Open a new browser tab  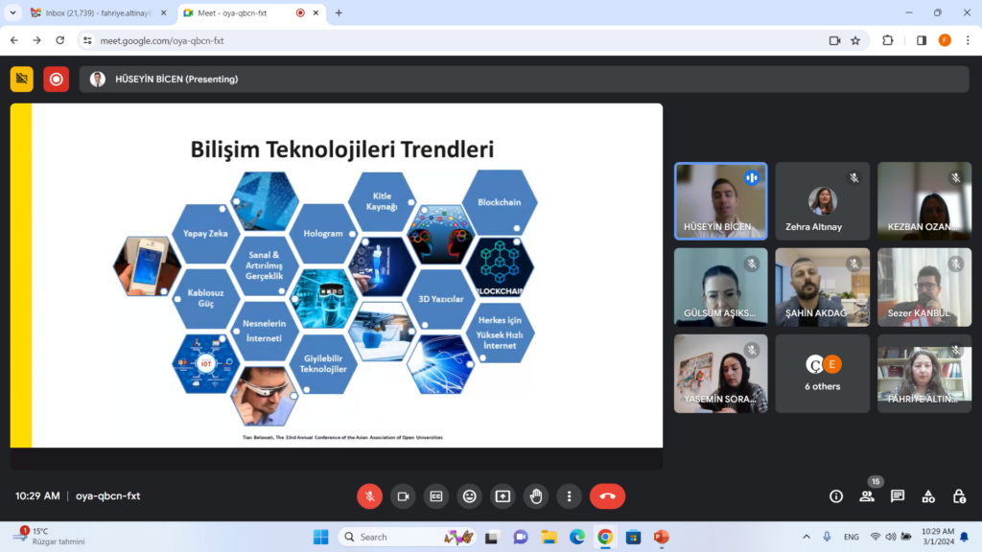339,13
